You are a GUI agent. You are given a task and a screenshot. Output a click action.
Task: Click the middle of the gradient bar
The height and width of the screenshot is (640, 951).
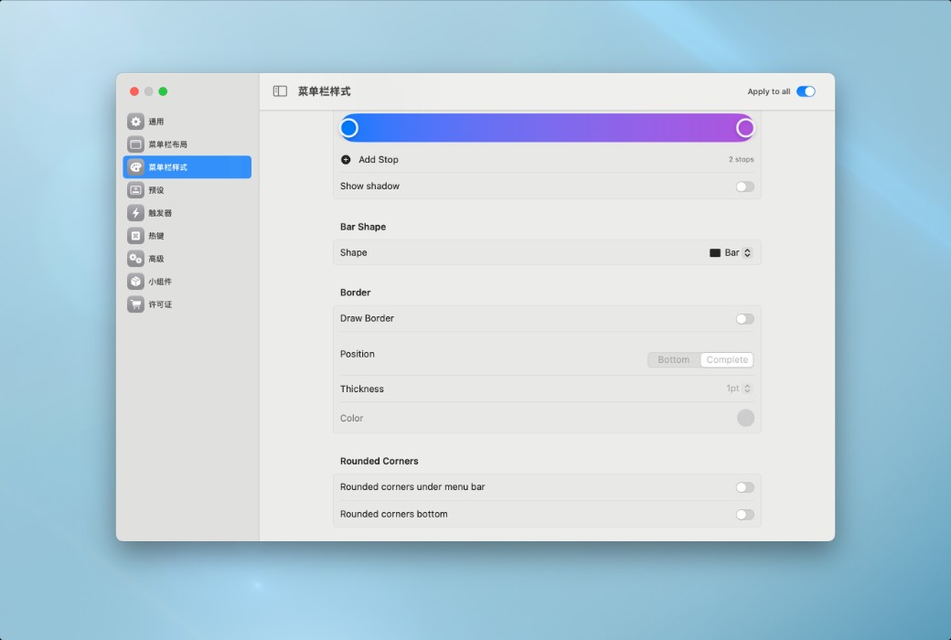(x=547, y=128)
